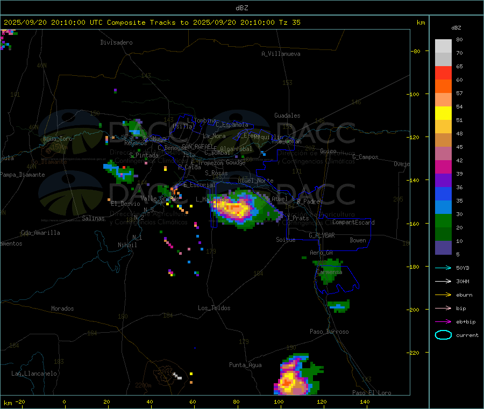This screenshot has width=484, height=409.
Task: Click the Guadales place label
Action: point(287,116)
